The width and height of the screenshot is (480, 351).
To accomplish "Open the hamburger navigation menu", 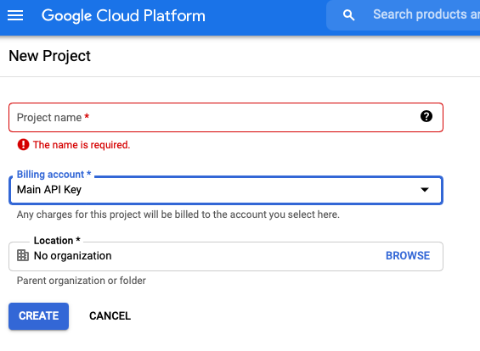I will click(x=15, y=15).
